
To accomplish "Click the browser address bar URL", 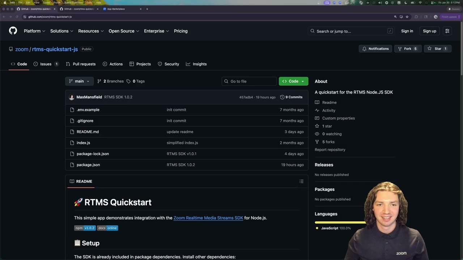I will 50,17.
